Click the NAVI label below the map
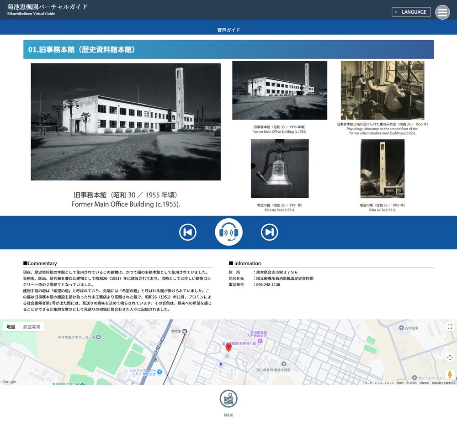The width and height of the screenshot is (457, 436). pos(228,415)
